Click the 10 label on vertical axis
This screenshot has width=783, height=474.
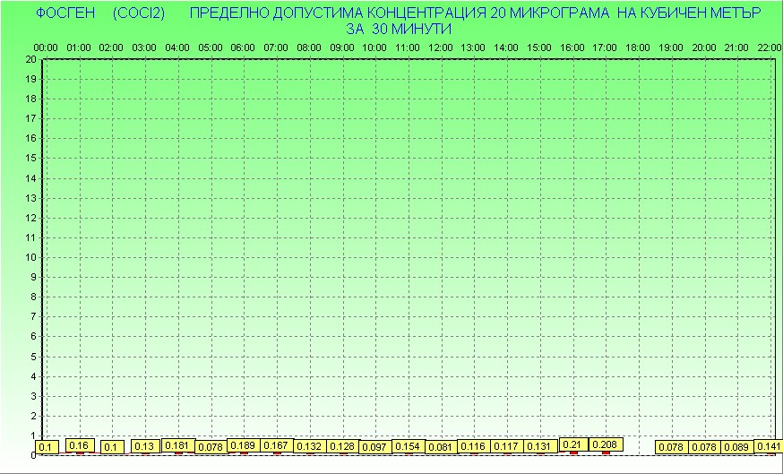coord(31,258)
